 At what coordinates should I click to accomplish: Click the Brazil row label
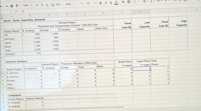coord(8,46)
